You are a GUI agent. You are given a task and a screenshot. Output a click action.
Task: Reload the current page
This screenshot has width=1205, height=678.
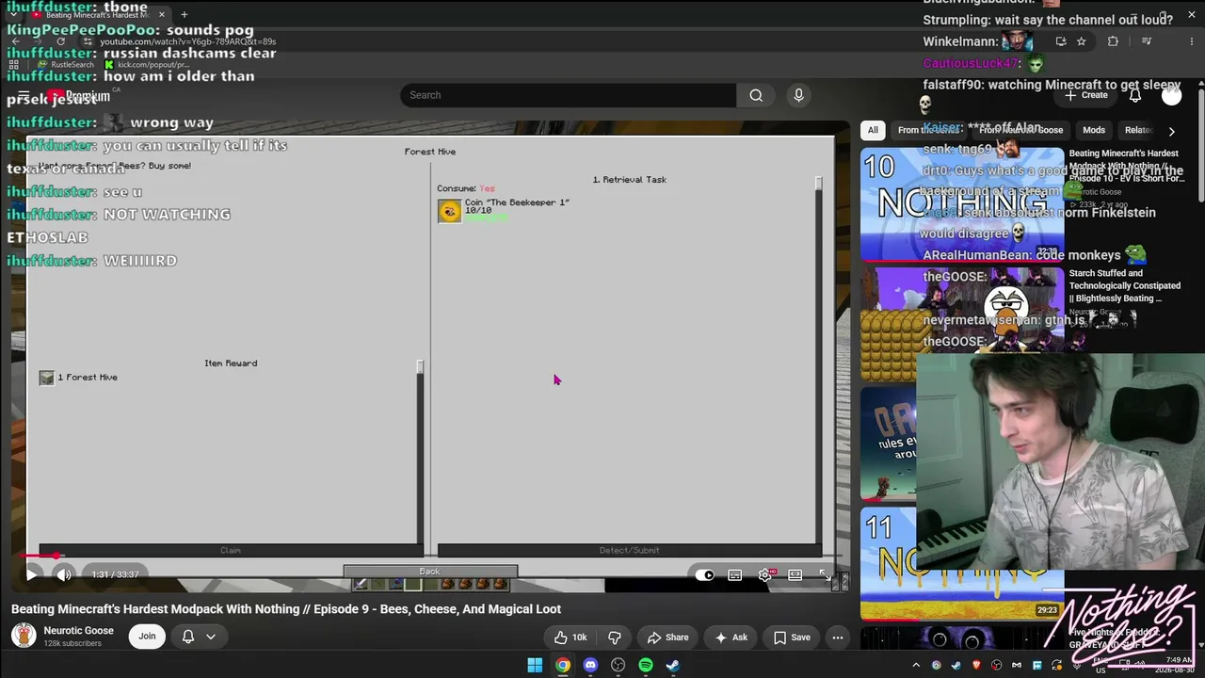coord(61,41)
